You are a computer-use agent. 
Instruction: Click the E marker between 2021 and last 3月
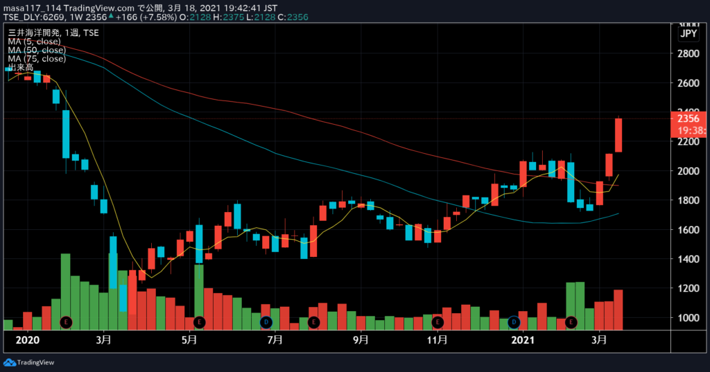click(x=571, y=322)
